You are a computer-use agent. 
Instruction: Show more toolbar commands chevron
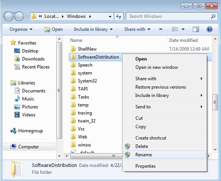click(161, 29)
